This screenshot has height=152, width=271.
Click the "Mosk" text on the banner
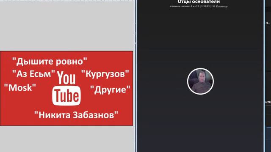20,87
